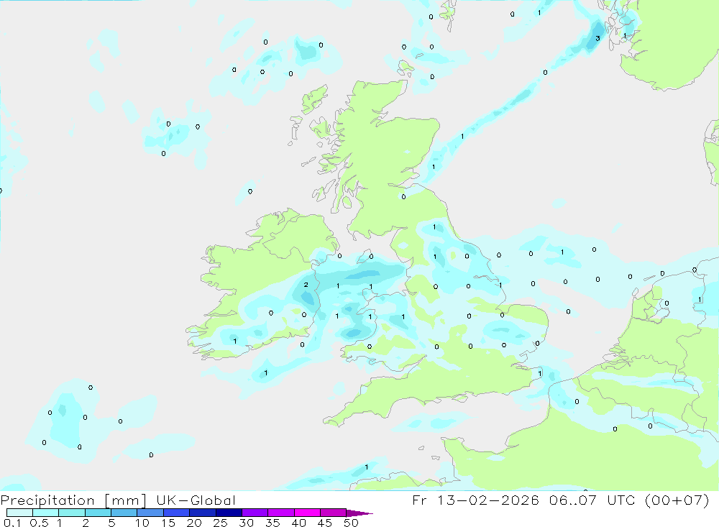Pick the legend swatch between 15 and 20
Viewport: 719px width, 527px height.
pyautogui.click(x=177, y=513)
